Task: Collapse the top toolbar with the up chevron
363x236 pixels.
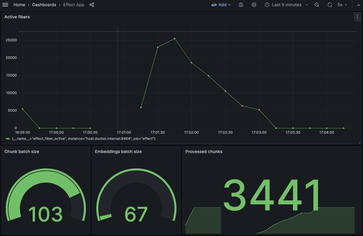Action: coord(358,5)
